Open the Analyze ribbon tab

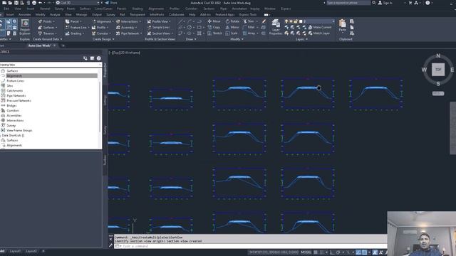coord(55,14)
